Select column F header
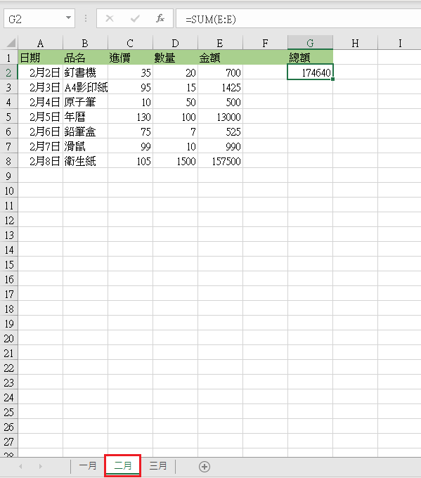 [265, 43]
